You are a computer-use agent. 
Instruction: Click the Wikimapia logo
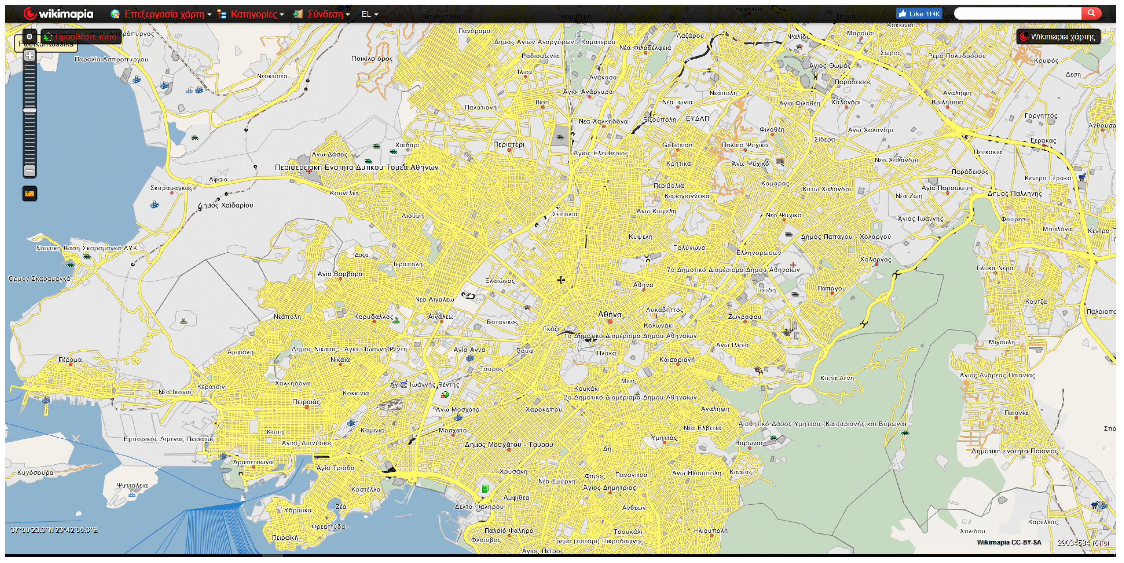point(58,14)
